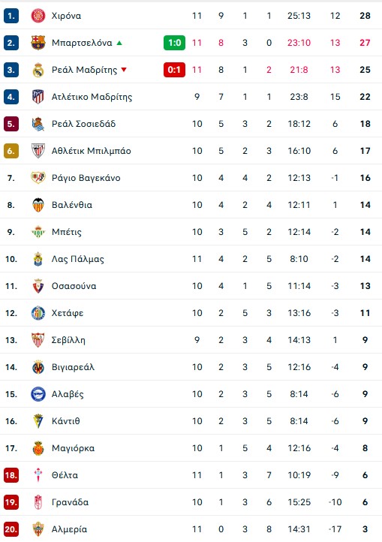382x542 pixels.
Task: Open the Ράγιο Βαγεκάνο team link
Action: coord(86,178)
